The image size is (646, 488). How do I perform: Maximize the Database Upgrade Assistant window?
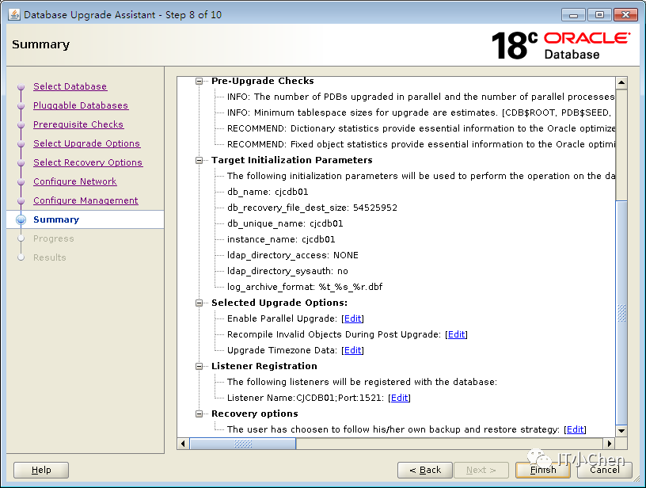[599, 15]
